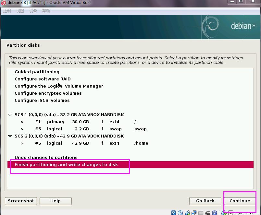Click the shared folders status icon
This screenshot has height=215, width=261.
201,213
